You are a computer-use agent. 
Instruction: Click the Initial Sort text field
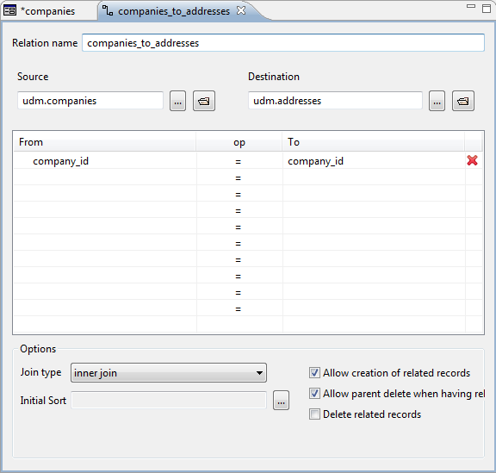click(x=169, y=401)
